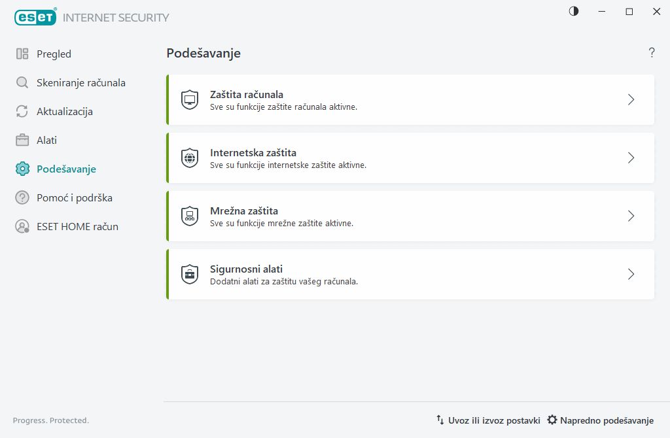Click the Pomoć i podrška question icon
The image size is (670, 438).
point(22,198)
